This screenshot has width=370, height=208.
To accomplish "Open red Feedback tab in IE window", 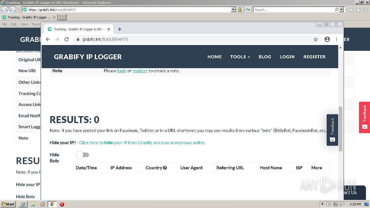I will [365, 117].
